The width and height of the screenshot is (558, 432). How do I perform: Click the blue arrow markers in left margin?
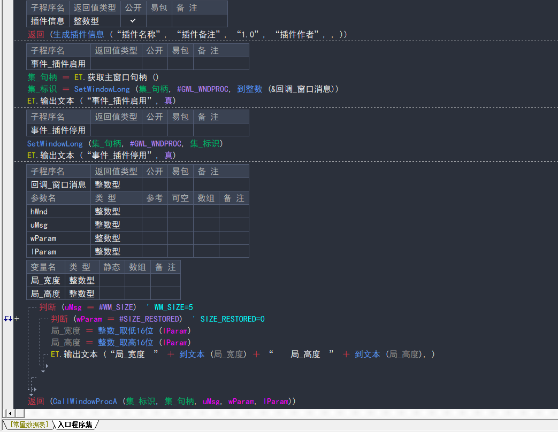[x=7, y=319]
